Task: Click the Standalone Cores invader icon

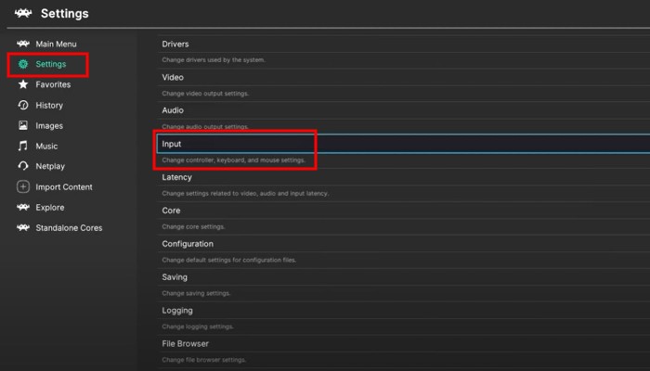Action: (23, 227)
